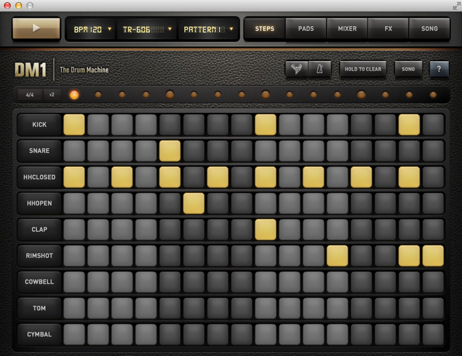This screenshot has height=356, width=462.
Task: Select the TOM instrument label
Action: (x=39, y=308)
